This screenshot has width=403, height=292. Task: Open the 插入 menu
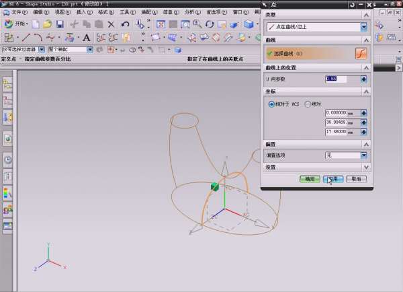81,12
